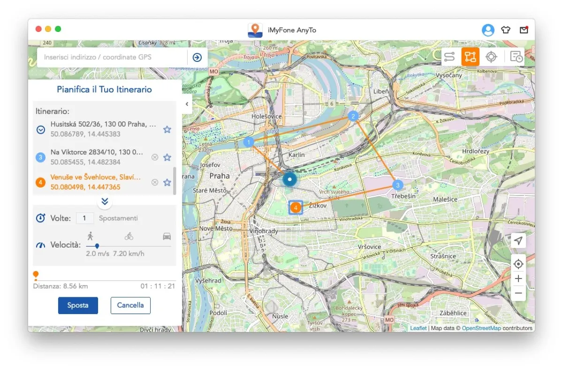Center the map with the locate icon
The image size is (563, 369).
[x=518, y=264]
